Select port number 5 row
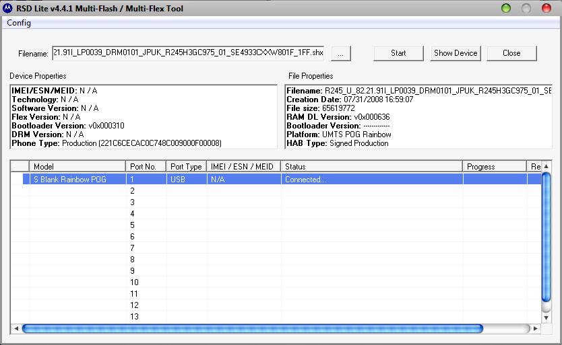This screenshot has width=562, height=345. (x=276, y=225)
